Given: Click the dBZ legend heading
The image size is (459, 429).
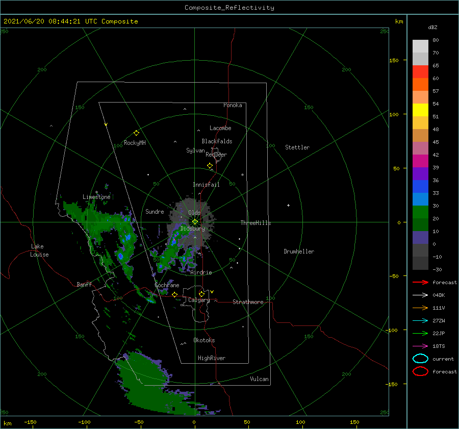Looking at the screenshot, I should [x=432, y=27].
